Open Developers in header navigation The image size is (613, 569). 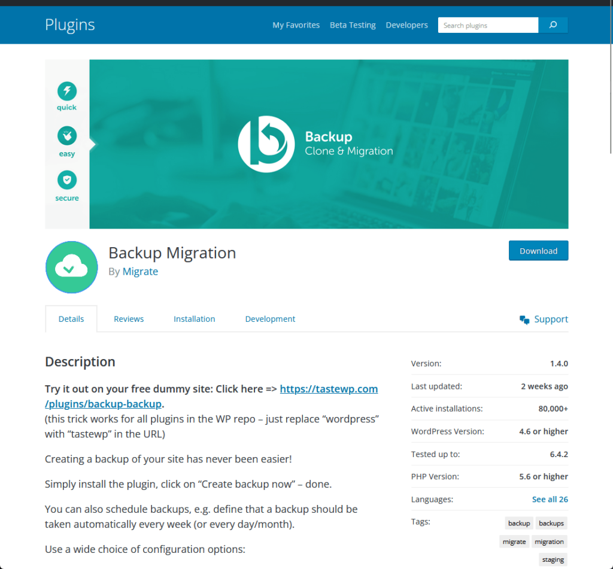[406, 25]
